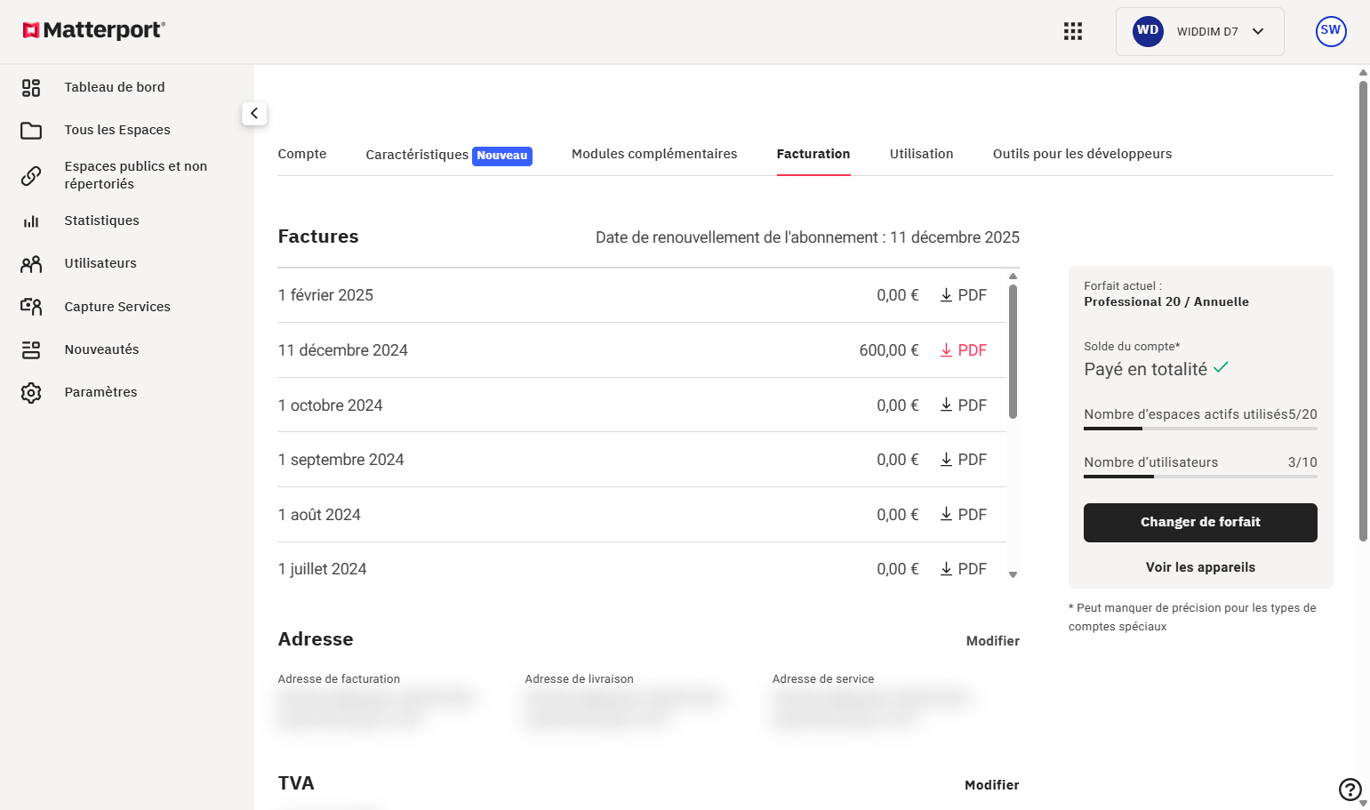
Task: Click the invoice list scroll down arrow
Action: [1013, 575]
